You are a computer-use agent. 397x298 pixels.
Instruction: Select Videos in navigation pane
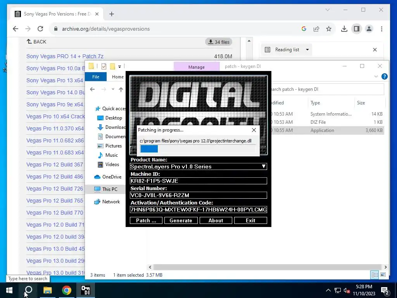[x=109, y=165]
